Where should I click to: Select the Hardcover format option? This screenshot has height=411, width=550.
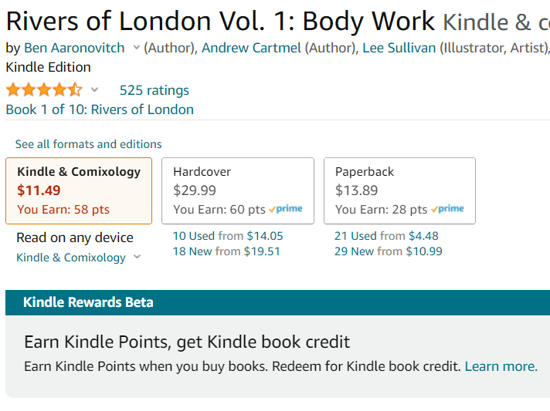point(238,190)
